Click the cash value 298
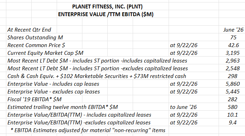Screen dimensions: 245x136 232,76
